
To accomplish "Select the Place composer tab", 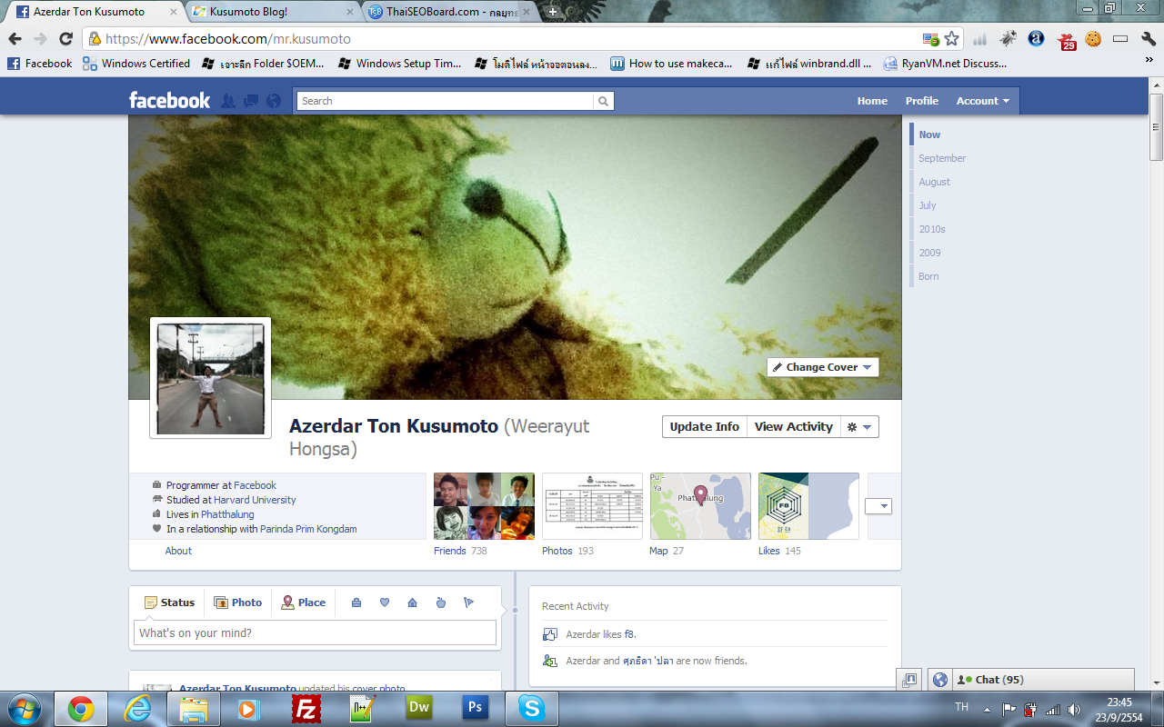I will (303, 603).
